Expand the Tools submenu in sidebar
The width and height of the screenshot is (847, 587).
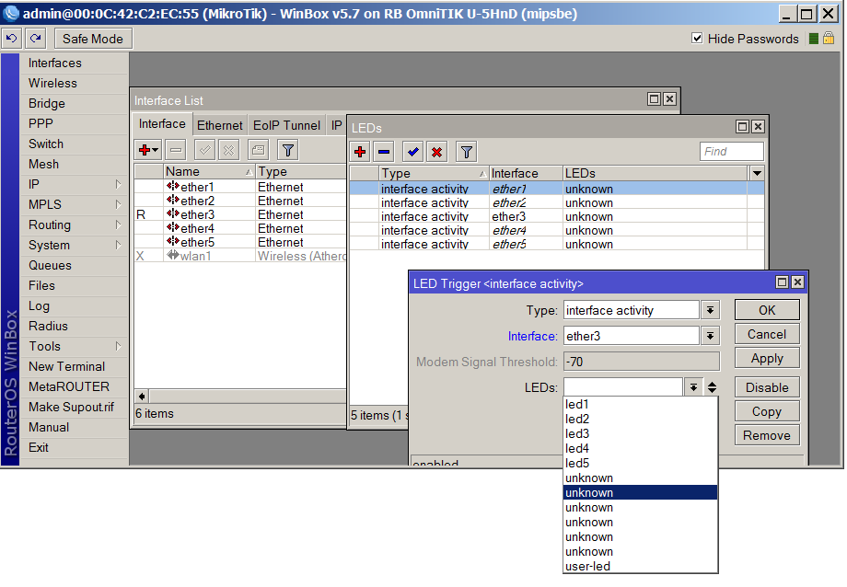click(74, 346)
